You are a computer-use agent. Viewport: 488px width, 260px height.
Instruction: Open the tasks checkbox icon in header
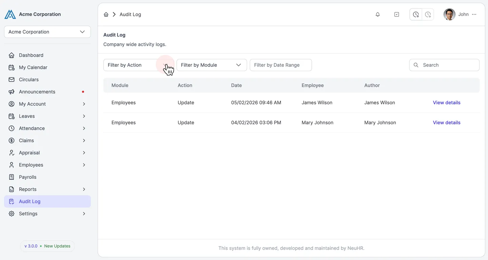(x=396, y=14)
